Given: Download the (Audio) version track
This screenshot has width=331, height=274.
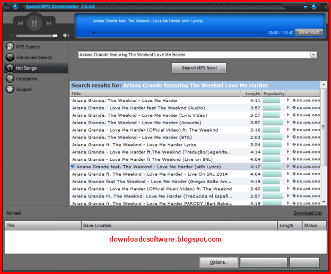Looking at the screenshot, I should pos(306,108).
